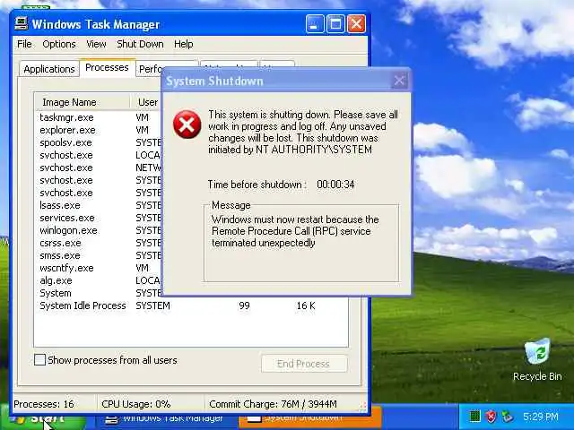Viewport: 574px width, 430px height.
Task: Click the Task Manager title bar icon
Action: click(22, 24)
